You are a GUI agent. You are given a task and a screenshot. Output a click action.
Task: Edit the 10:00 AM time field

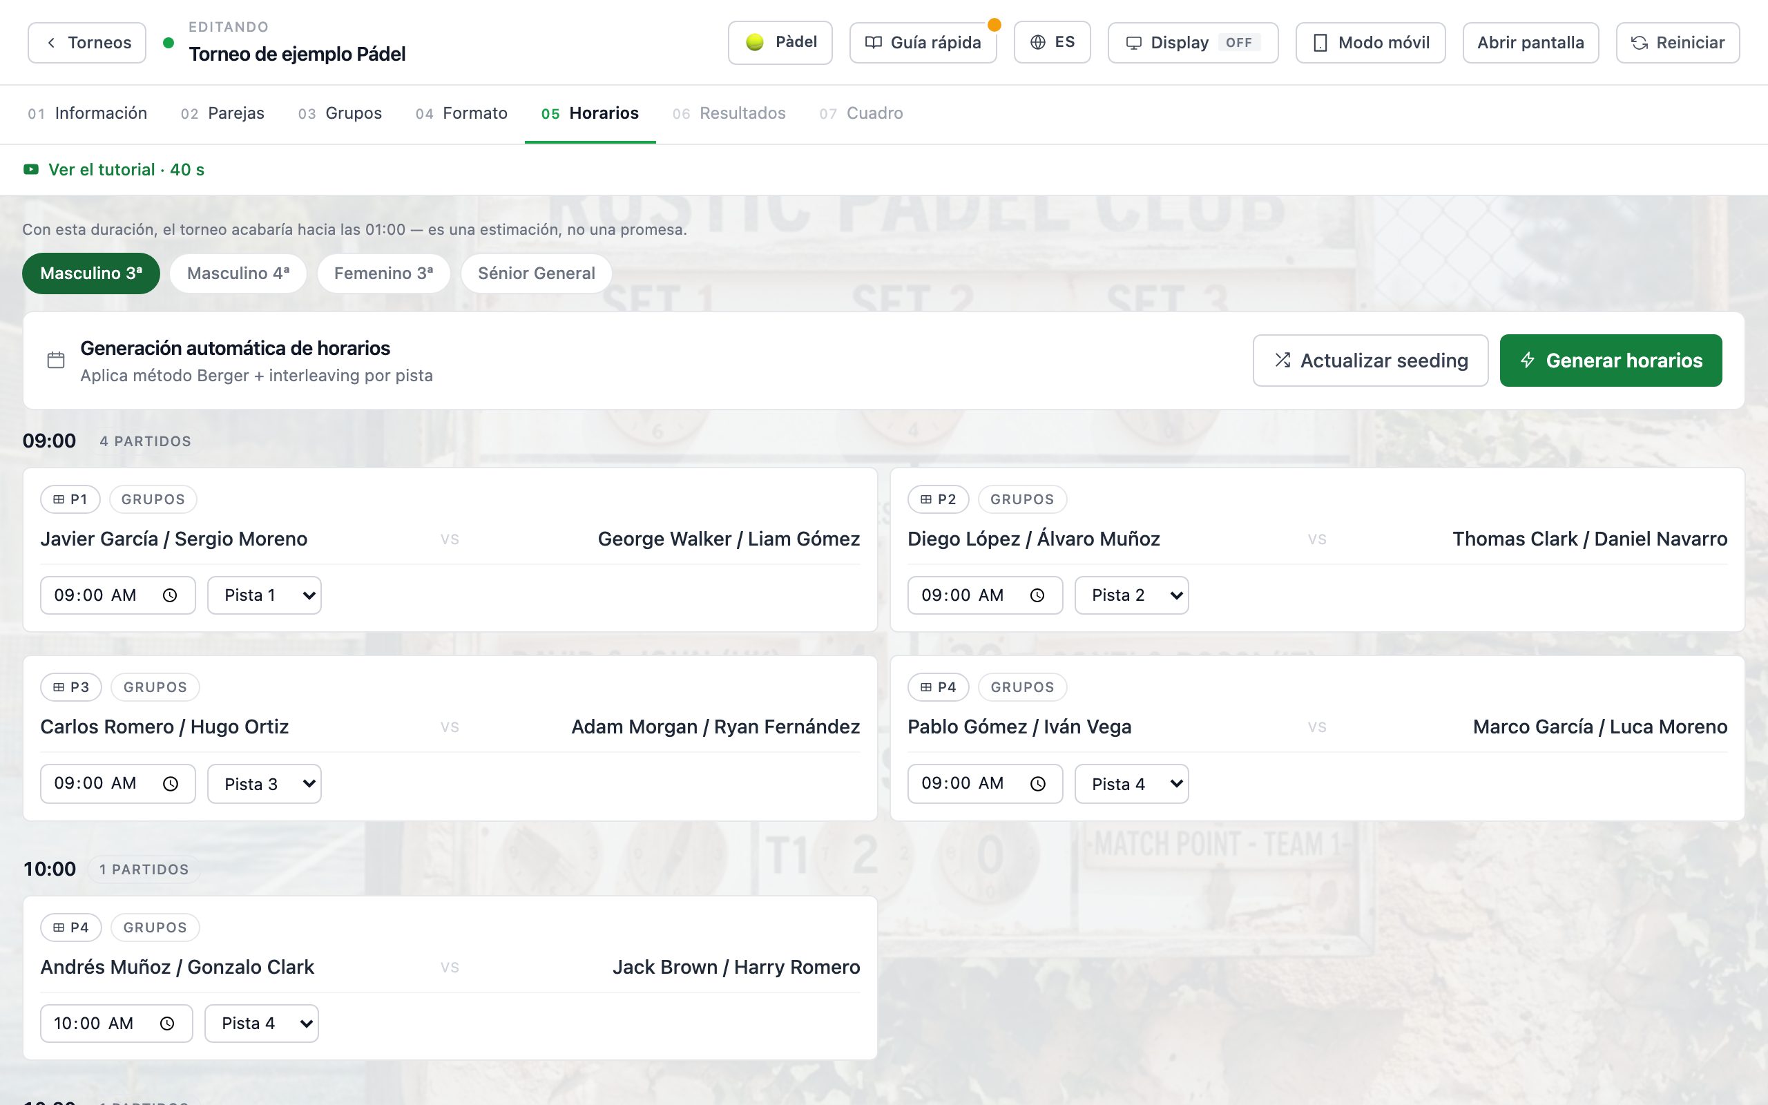click(116, 1024)
